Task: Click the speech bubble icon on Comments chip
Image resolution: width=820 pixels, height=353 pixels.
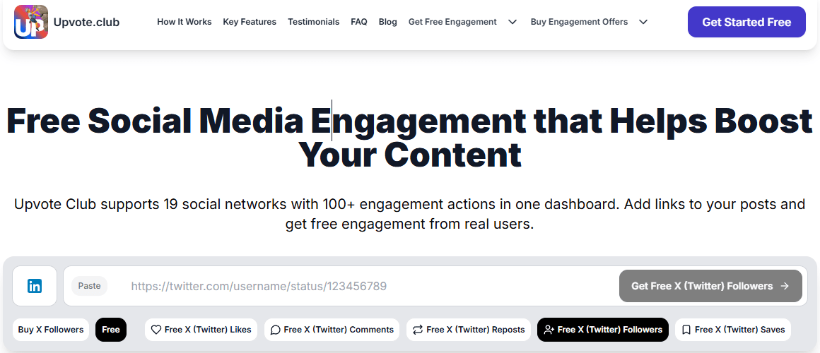Action: pos(275,330)
